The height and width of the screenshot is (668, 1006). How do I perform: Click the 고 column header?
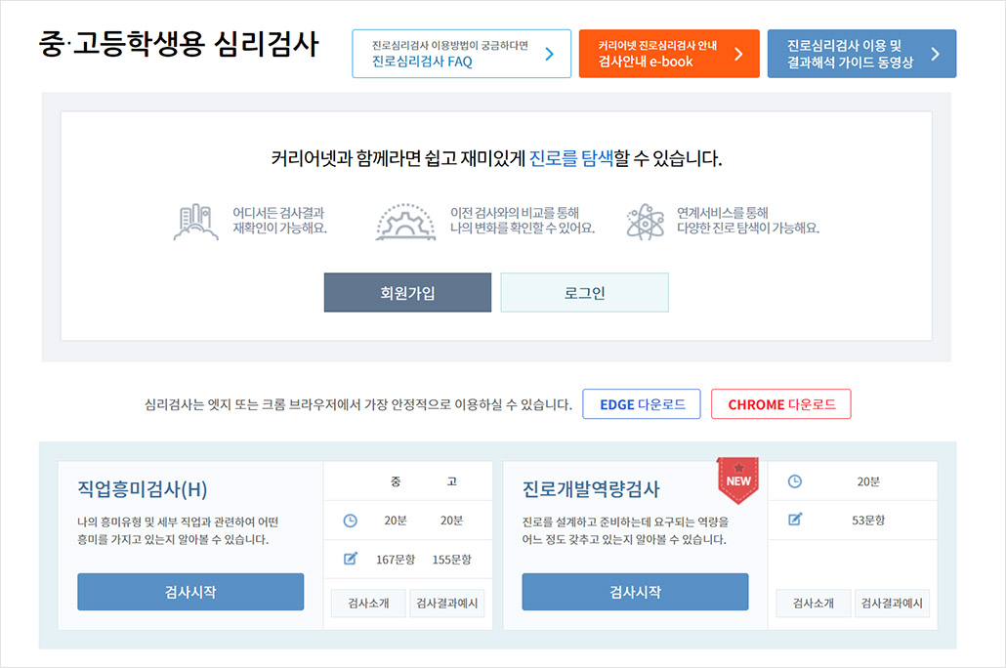(x=451, y=481)
